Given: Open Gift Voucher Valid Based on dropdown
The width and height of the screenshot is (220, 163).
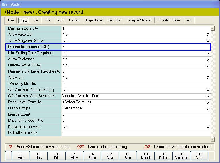Looking at the screenshot, I should (208, 96).
